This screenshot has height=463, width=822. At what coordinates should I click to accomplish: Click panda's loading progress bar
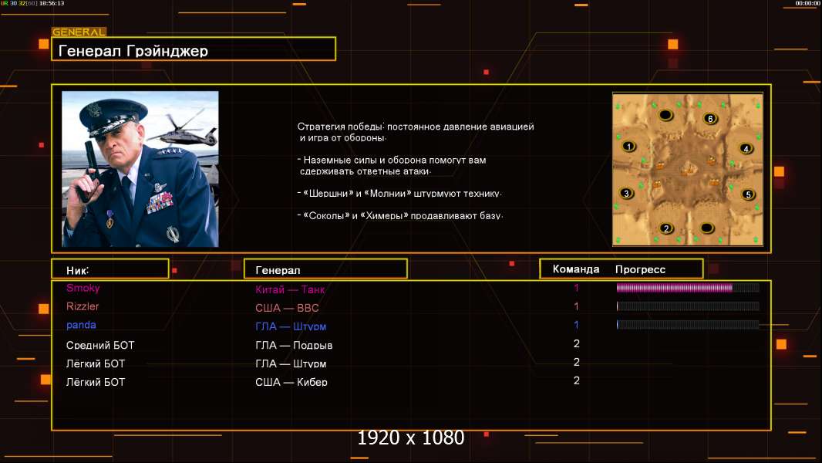[x=688, y=325]
